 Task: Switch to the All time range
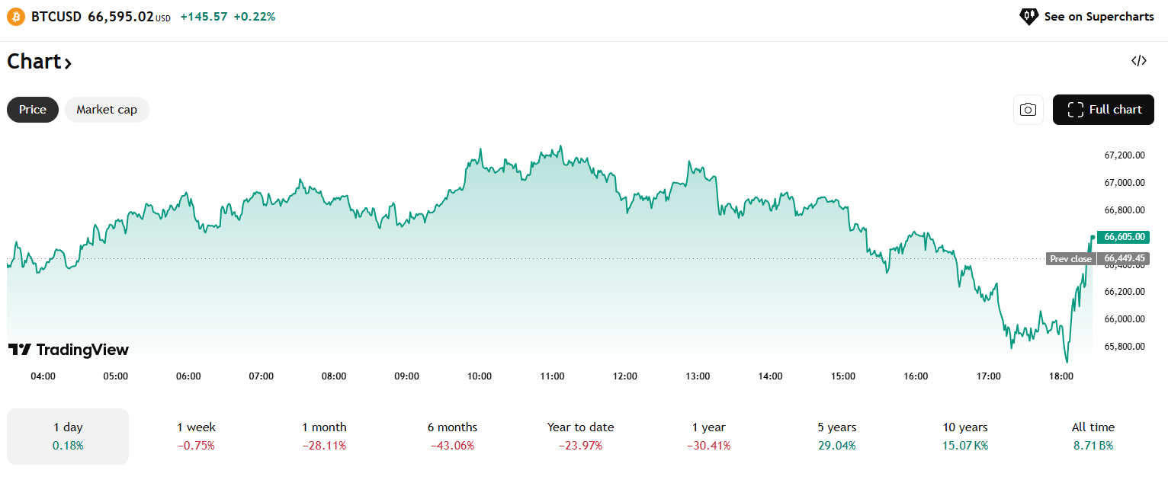(x=1093, y=436)
